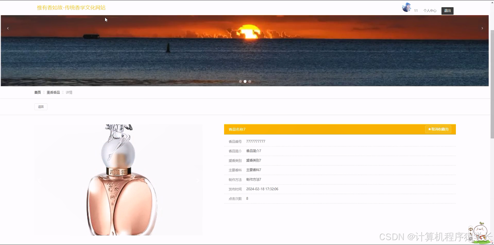Click 详情 breadcrumb item
Screen dimensions: 494x245
tap(69, 92)
